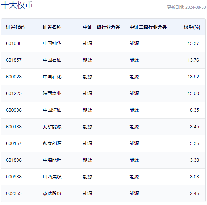
Task: Click weight value 3.35
Action: 194,143
